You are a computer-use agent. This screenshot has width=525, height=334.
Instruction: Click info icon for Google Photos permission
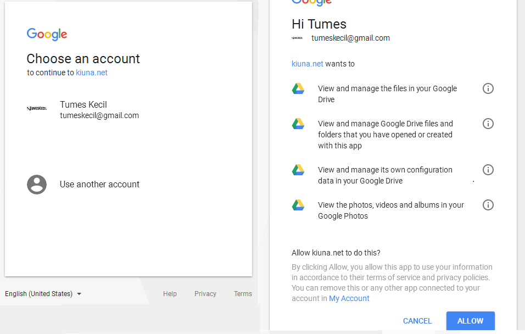click(x=488, y=205)
